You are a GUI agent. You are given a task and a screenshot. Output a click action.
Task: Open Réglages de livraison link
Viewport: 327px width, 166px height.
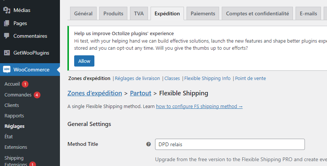[137, 79]
